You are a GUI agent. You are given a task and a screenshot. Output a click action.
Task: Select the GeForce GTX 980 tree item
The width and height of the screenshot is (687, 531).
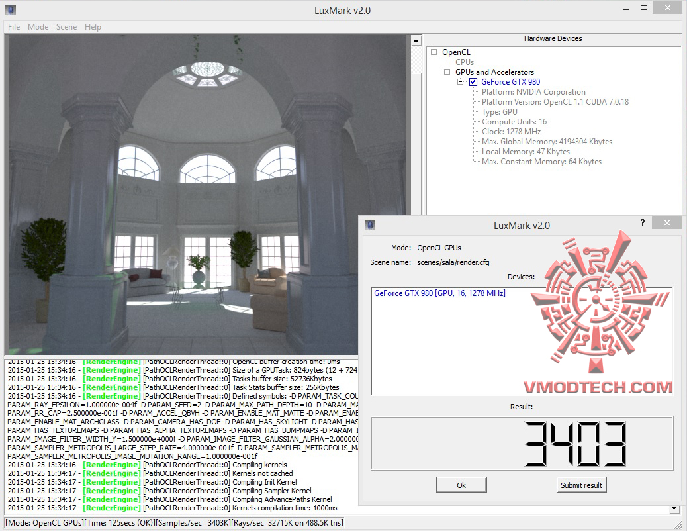tap(510, 82)
